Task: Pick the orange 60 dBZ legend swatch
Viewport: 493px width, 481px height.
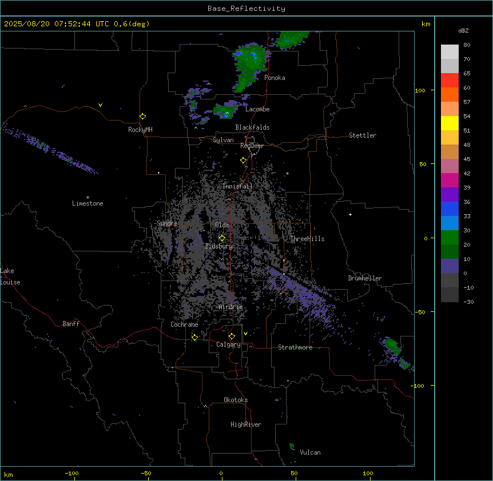Action: 450,94
